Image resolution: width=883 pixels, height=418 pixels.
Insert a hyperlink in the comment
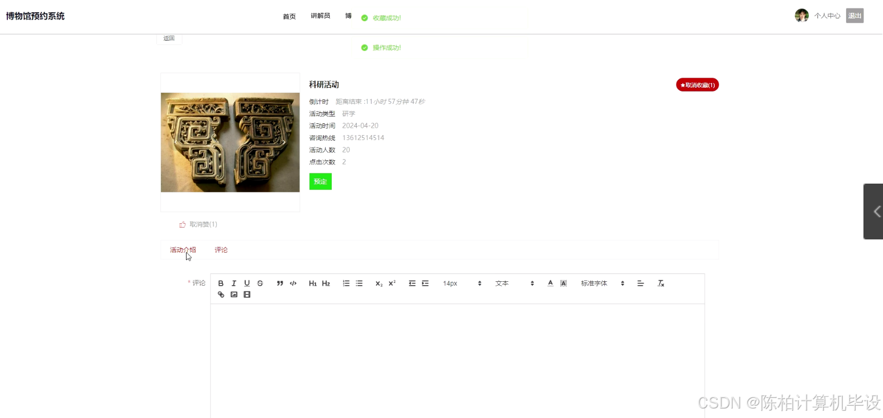pyautogui.click(x=221, y=295)
